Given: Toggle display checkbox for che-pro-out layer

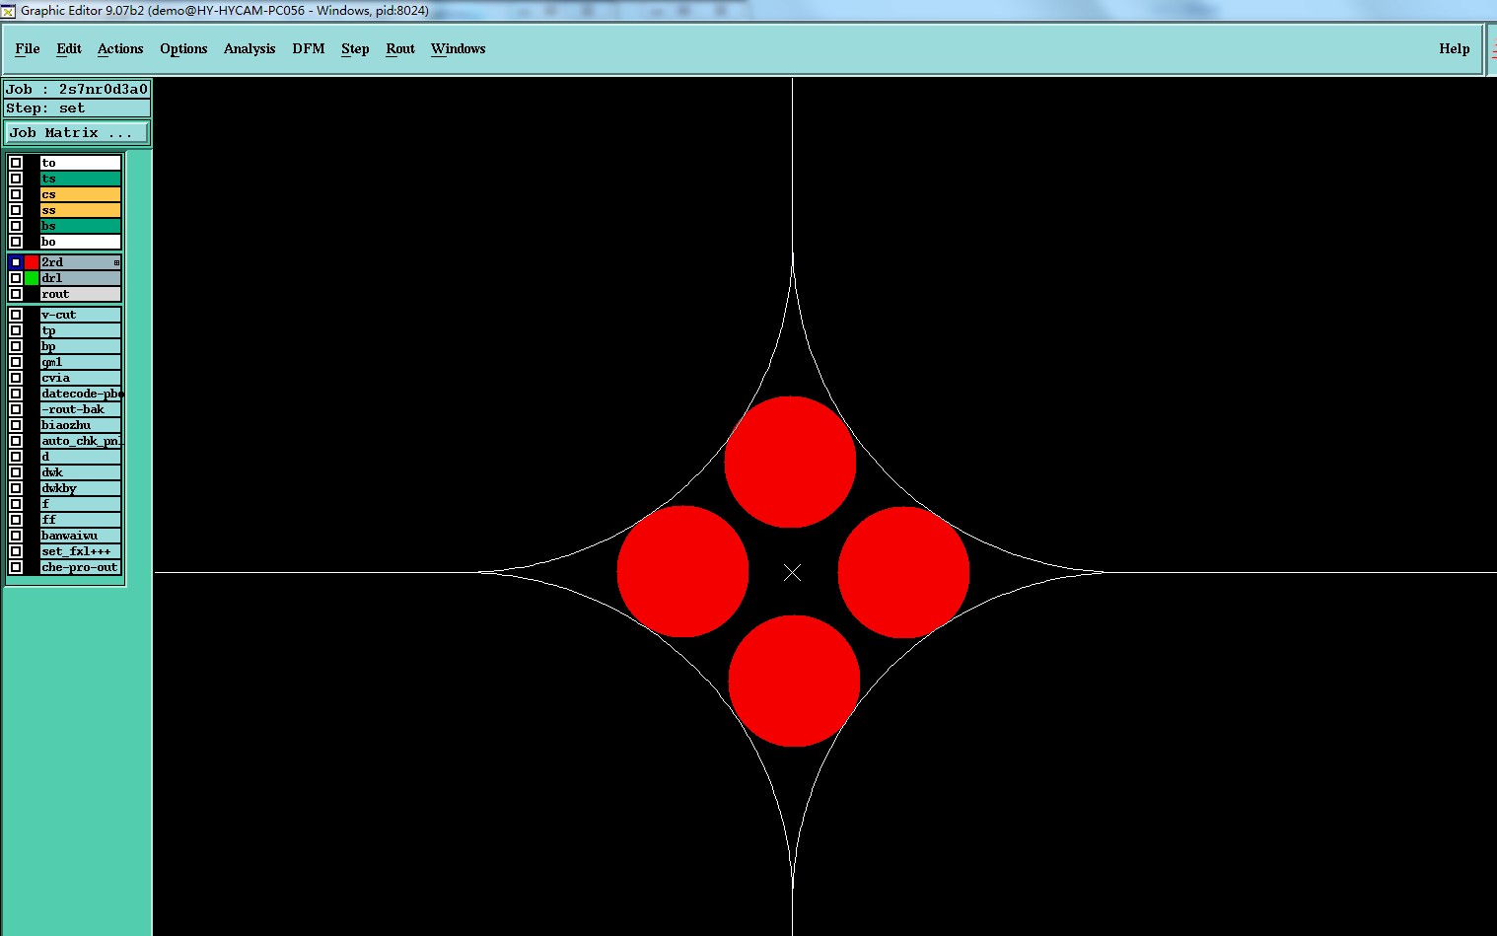Looking at the screenshot, I should pos(16,567).
